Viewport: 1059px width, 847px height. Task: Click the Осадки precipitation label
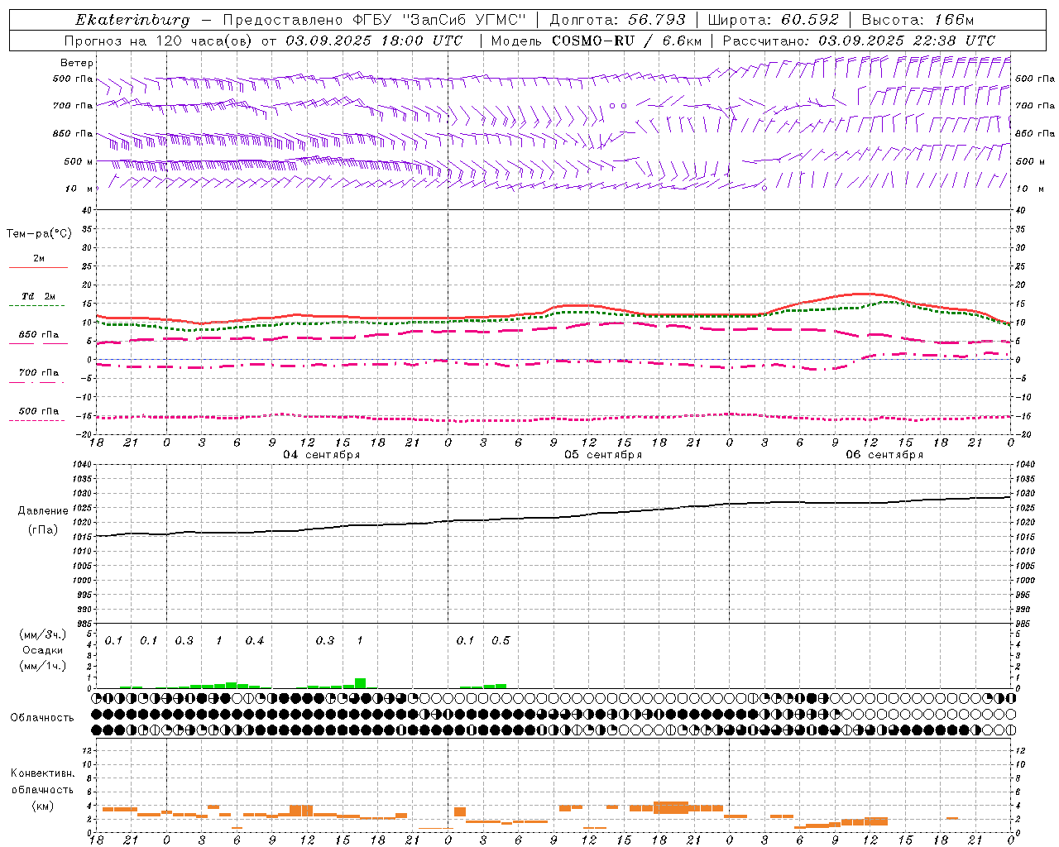[42, 650]
